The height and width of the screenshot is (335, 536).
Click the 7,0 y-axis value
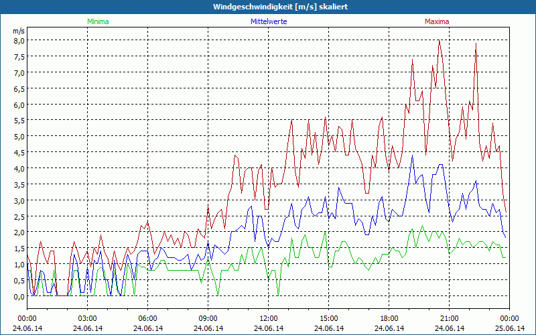(x=19, y=72)
